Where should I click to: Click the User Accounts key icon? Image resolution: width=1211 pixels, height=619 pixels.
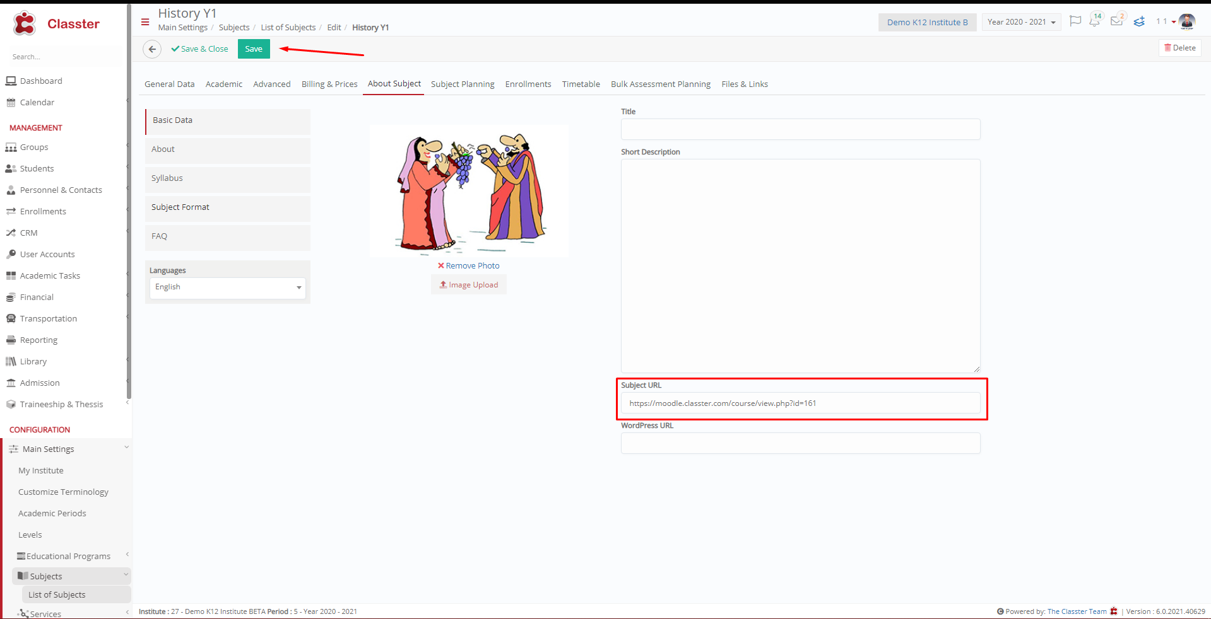pos(11,254)
